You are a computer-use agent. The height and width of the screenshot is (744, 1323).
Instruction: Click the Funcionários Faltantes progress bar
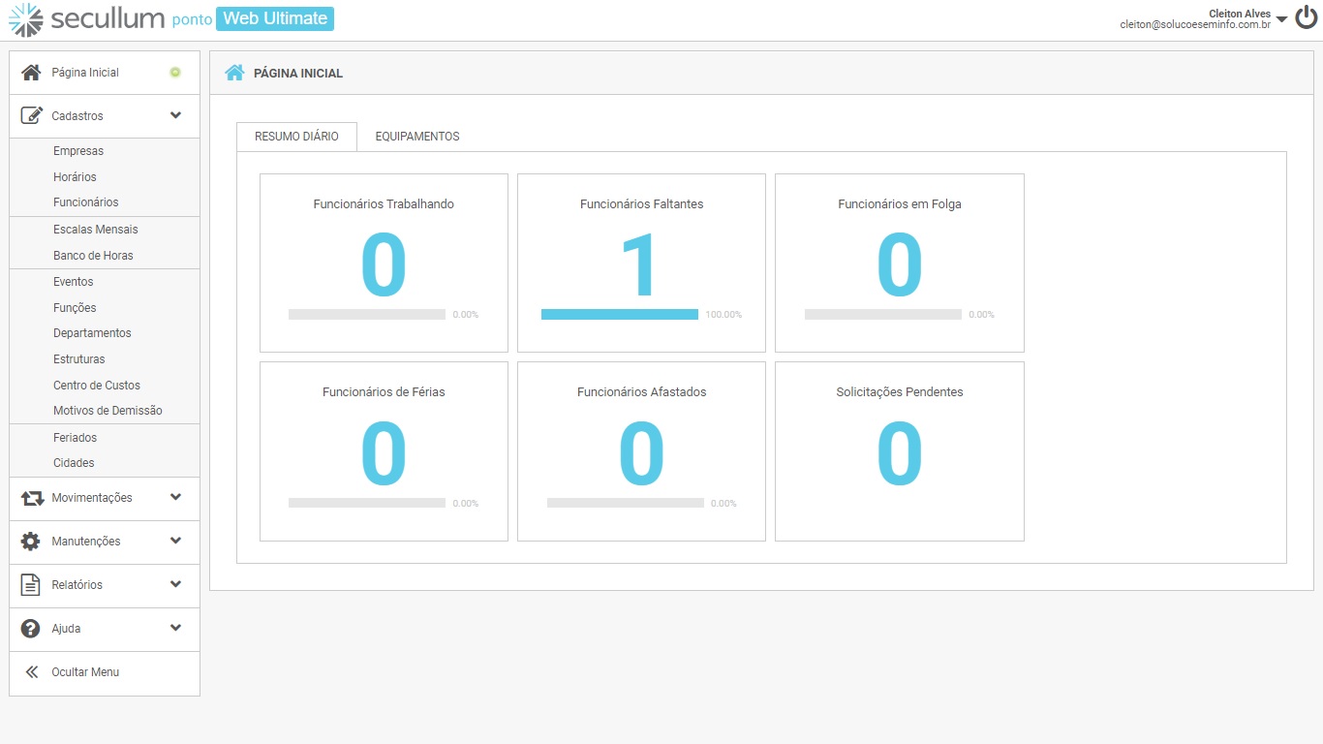pos(620,315)
